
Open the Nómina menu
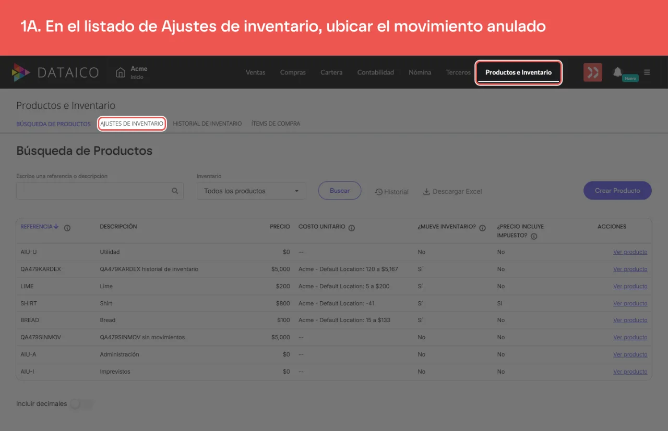(420, 72)
